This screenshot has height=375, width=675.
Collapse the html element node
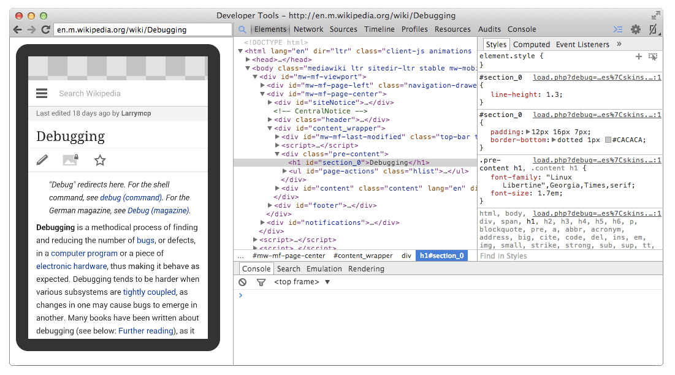(240, 51)
